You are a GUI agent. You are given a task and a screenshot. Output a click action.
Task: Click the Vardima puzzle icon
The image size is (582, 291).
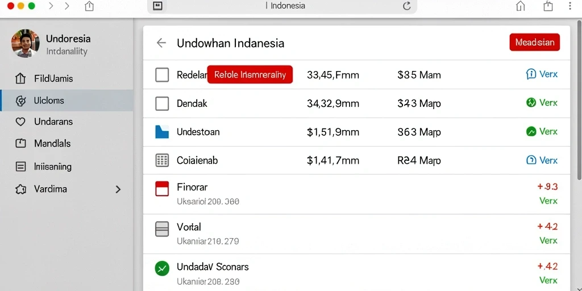tap(21, 189)
